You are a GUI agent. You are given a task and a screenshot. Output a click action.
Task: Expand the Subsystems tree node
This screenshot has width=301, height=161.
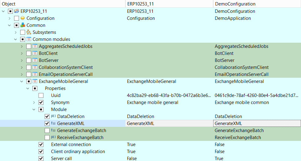tap(16, 32)
